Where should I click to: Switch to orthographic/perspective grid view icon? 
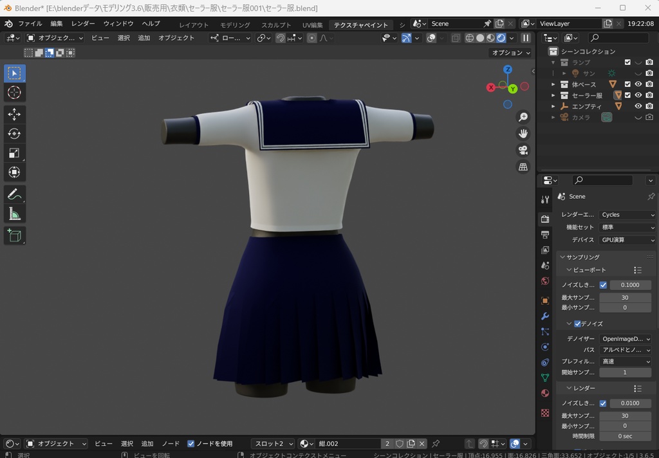pyautogui.click(x=523, y=167)
